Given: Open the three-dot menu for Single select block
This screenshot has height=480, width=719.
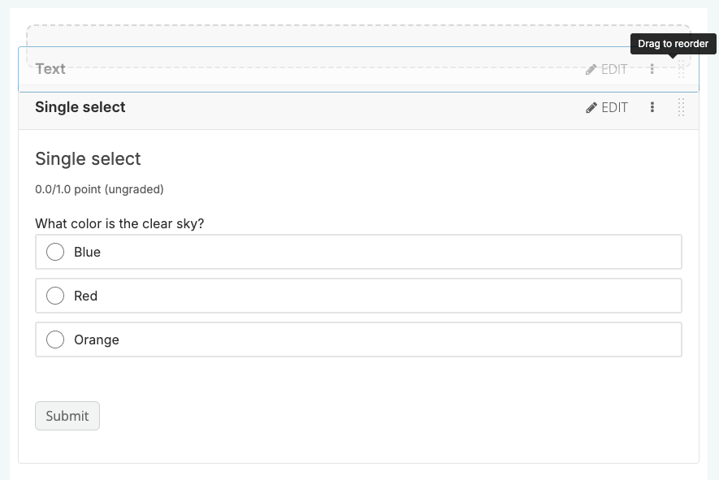Looking at the screenshot, I should pos(652,107).
